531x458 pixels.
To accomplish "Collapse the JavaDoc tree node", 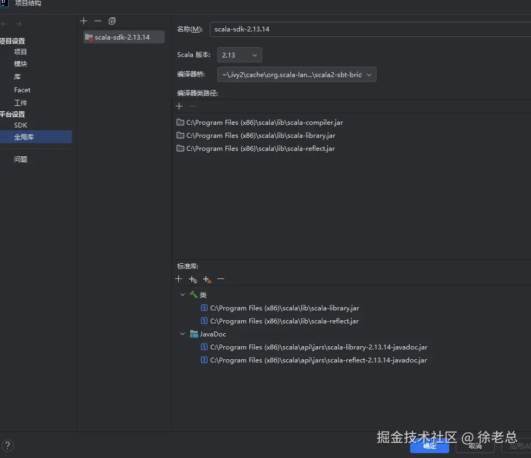I will click(x=183, y=334).
